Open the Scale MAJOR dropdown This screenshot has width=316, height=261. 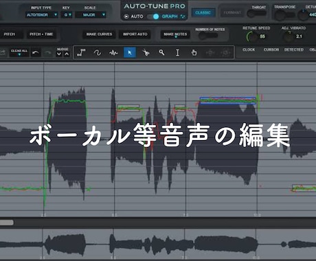[91, 15]
